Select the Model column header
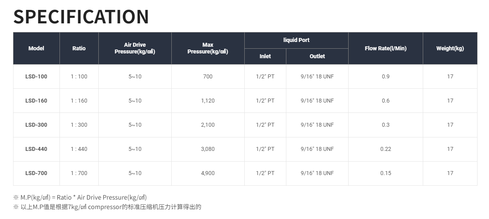Viewport: 489px width, 219px height. tap(36, 48)
